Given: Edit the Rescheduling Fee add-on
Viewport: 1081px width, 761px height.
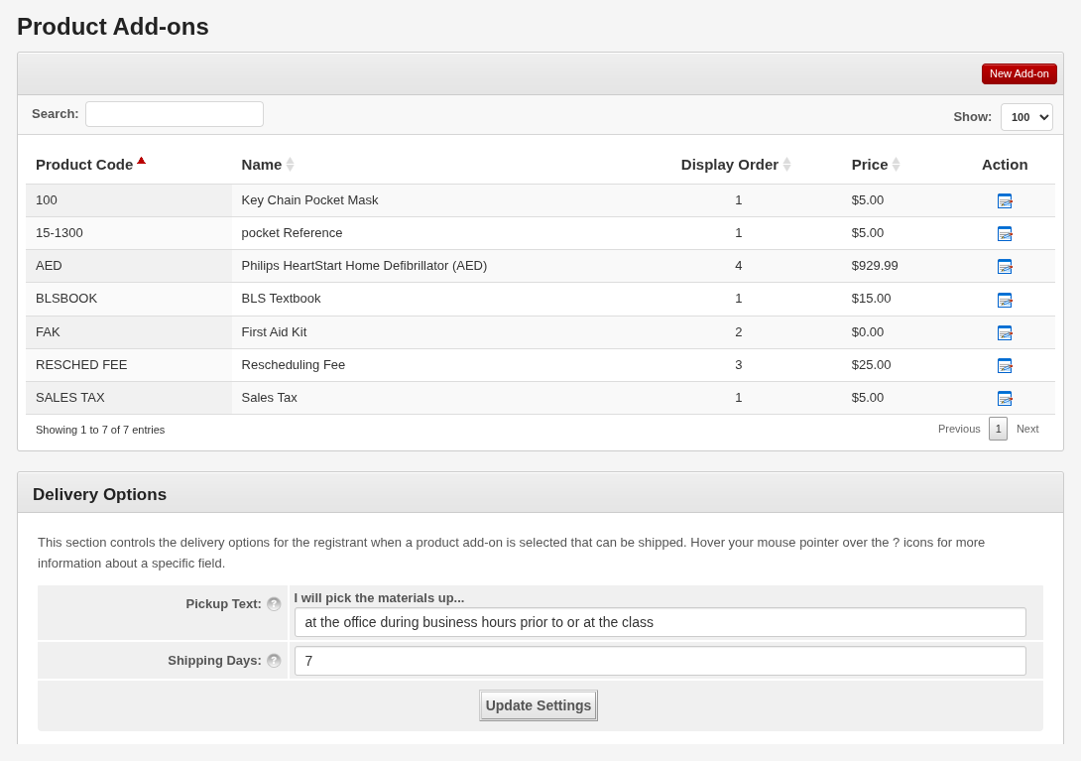Looking at the screenshot, I should (x=1005, y=365).
